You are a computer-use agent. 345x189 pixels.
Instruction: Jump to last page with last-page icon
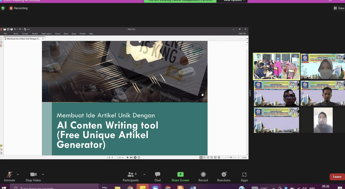tap(131, 157)
